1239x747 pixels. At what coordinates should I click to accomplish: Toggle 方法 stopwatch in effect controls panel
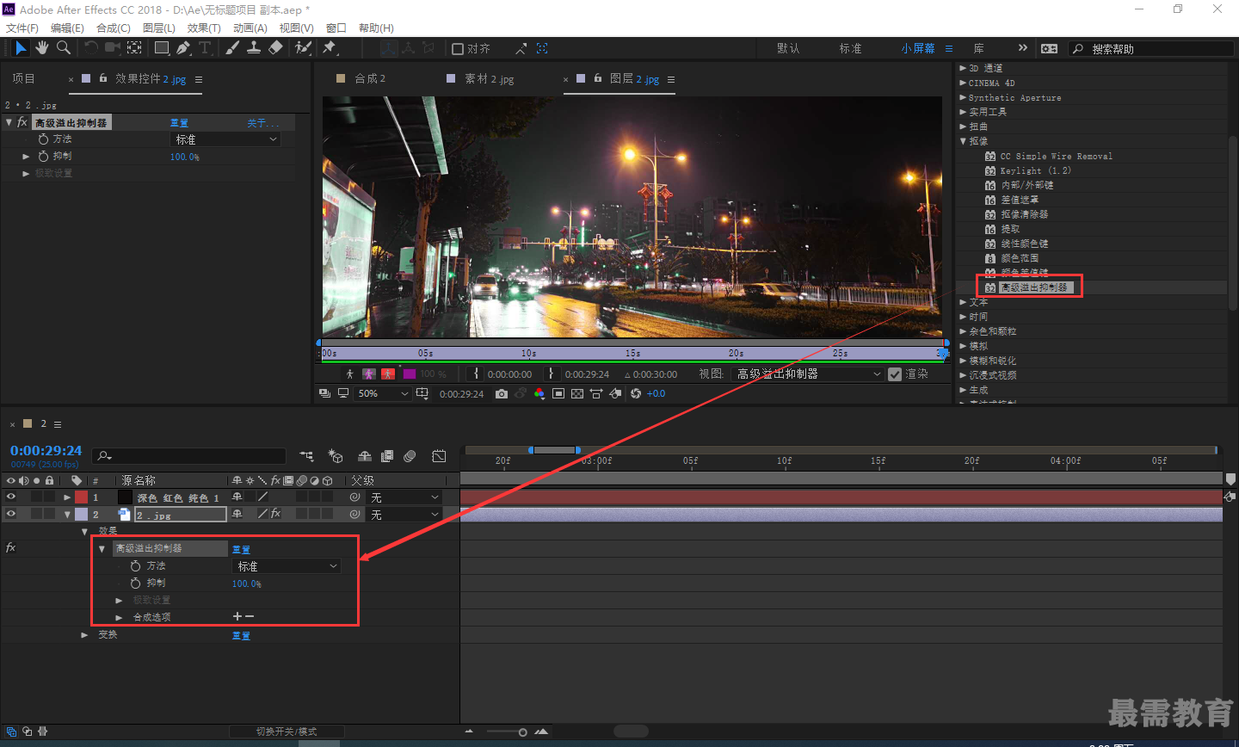[43, 139]
